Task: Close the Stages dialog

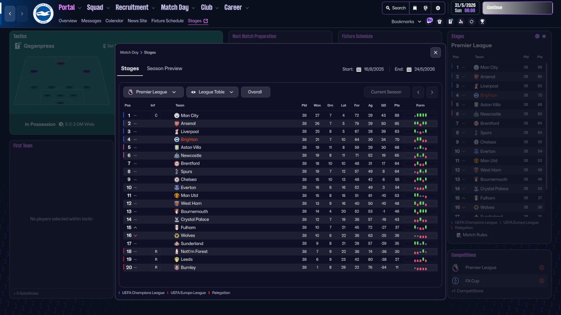Action: point(435,52)
